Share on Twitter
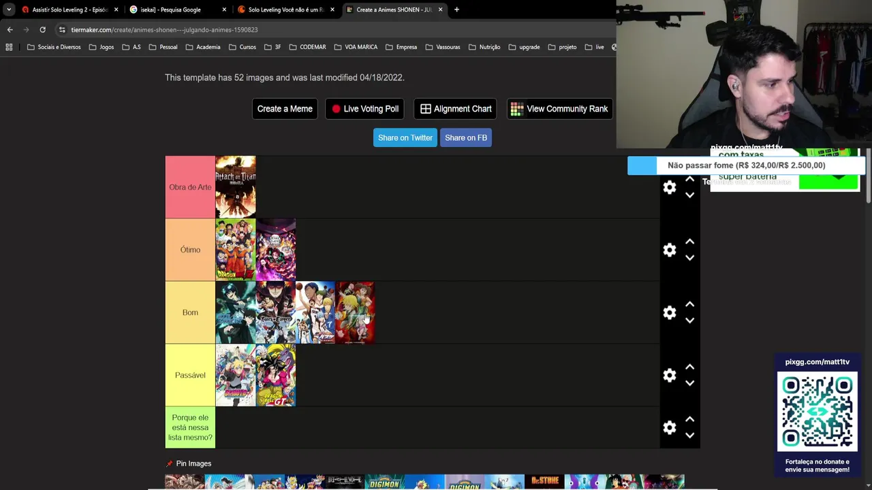Image resolution: width=872 pixels, height=490 pixels. tap(405, 137)
